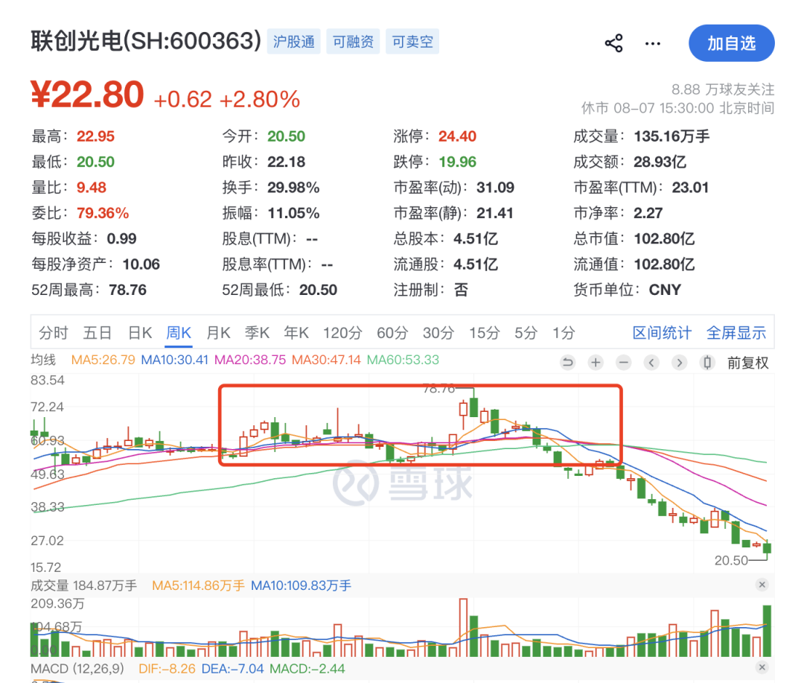Image resolution: width=804 pixels, height=683 pixels.
Task: Click the latest green candle at 20.50 low
Action: tap(767, 548)
